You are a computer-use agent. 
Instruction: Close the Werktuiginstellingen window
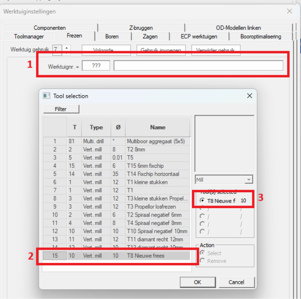point(289,11)
